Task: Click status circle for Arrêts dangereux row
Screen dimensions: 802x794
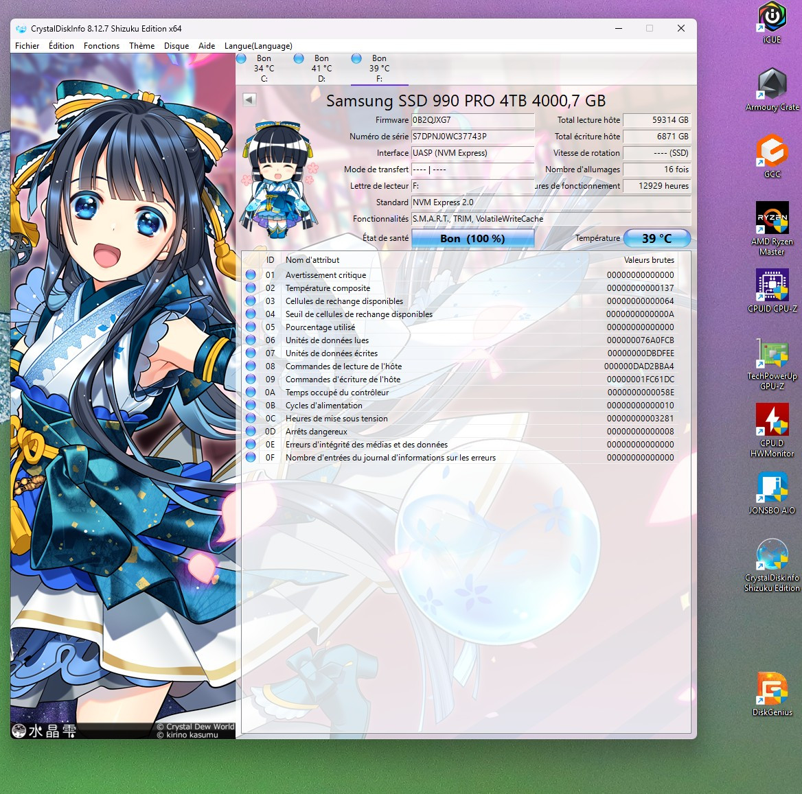Action: click(x=251, y=431)
